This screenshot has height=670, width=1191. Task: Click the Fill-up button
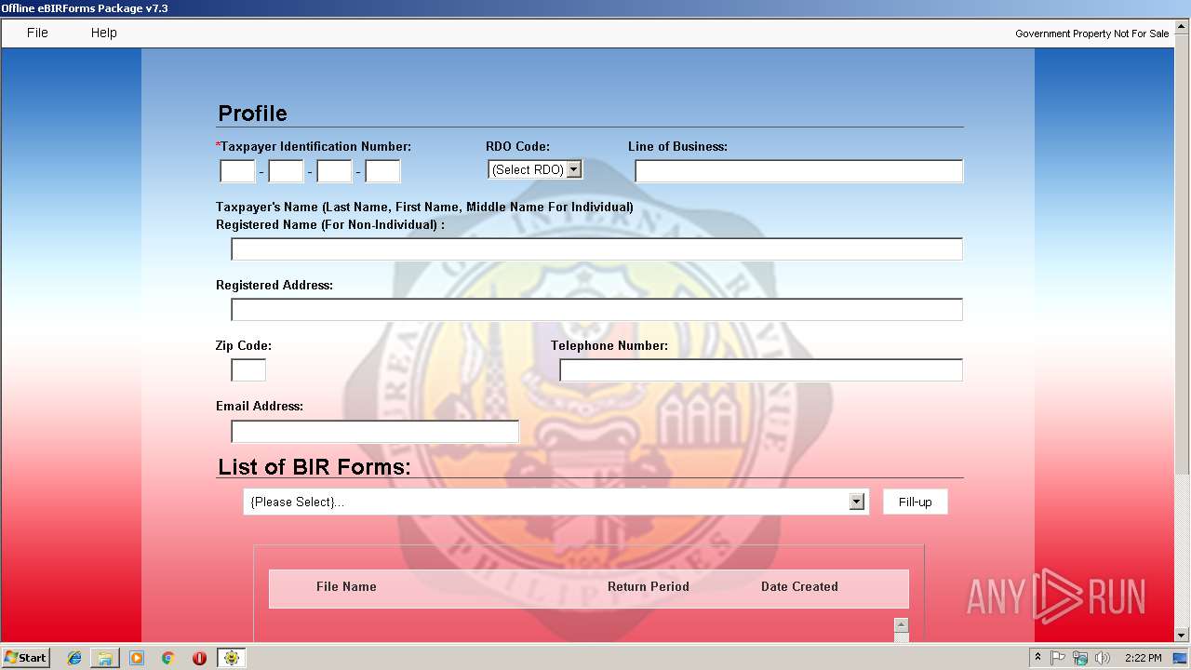coord(915,502)
